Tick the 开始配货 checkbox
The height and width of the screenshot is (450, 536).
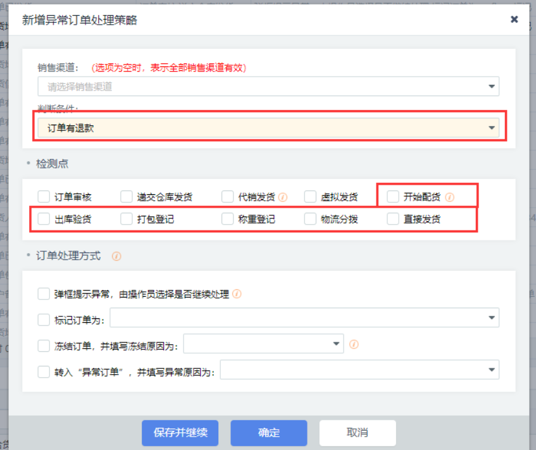click(393, 197)
